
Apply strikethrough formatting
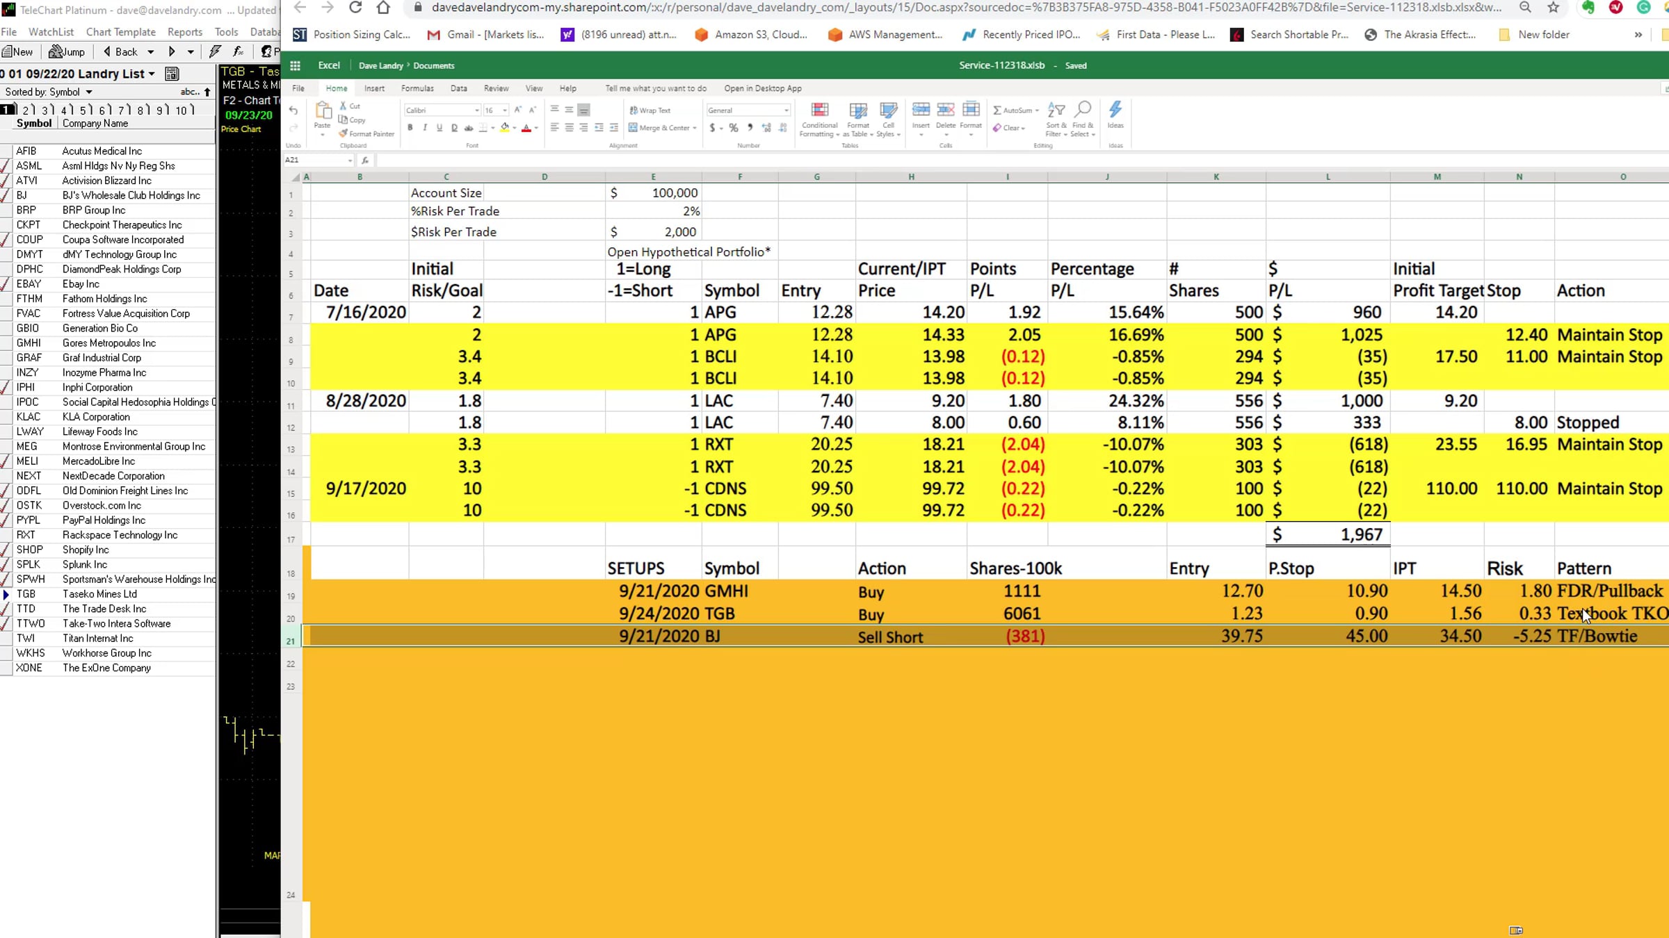(469, 128)
